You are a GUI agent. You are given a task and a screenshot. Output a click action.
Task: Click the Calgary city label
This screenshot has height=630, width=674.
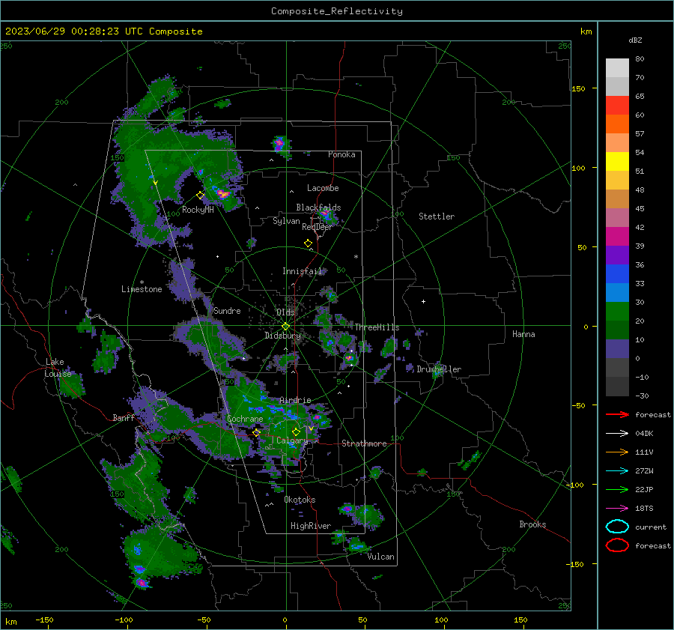click(x=292, y=440)
